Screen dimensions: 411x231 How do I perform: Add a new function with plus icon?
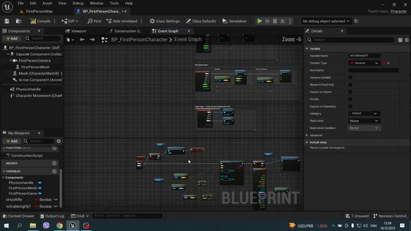tap(54, 148)
